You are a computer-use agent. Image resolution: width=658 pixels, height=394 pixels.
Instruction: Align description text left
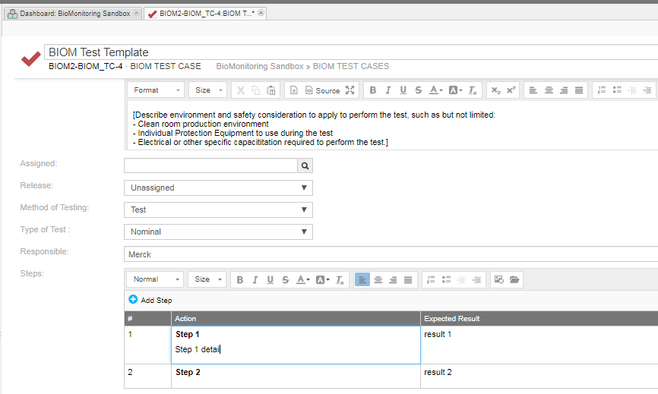pos(533,90)
